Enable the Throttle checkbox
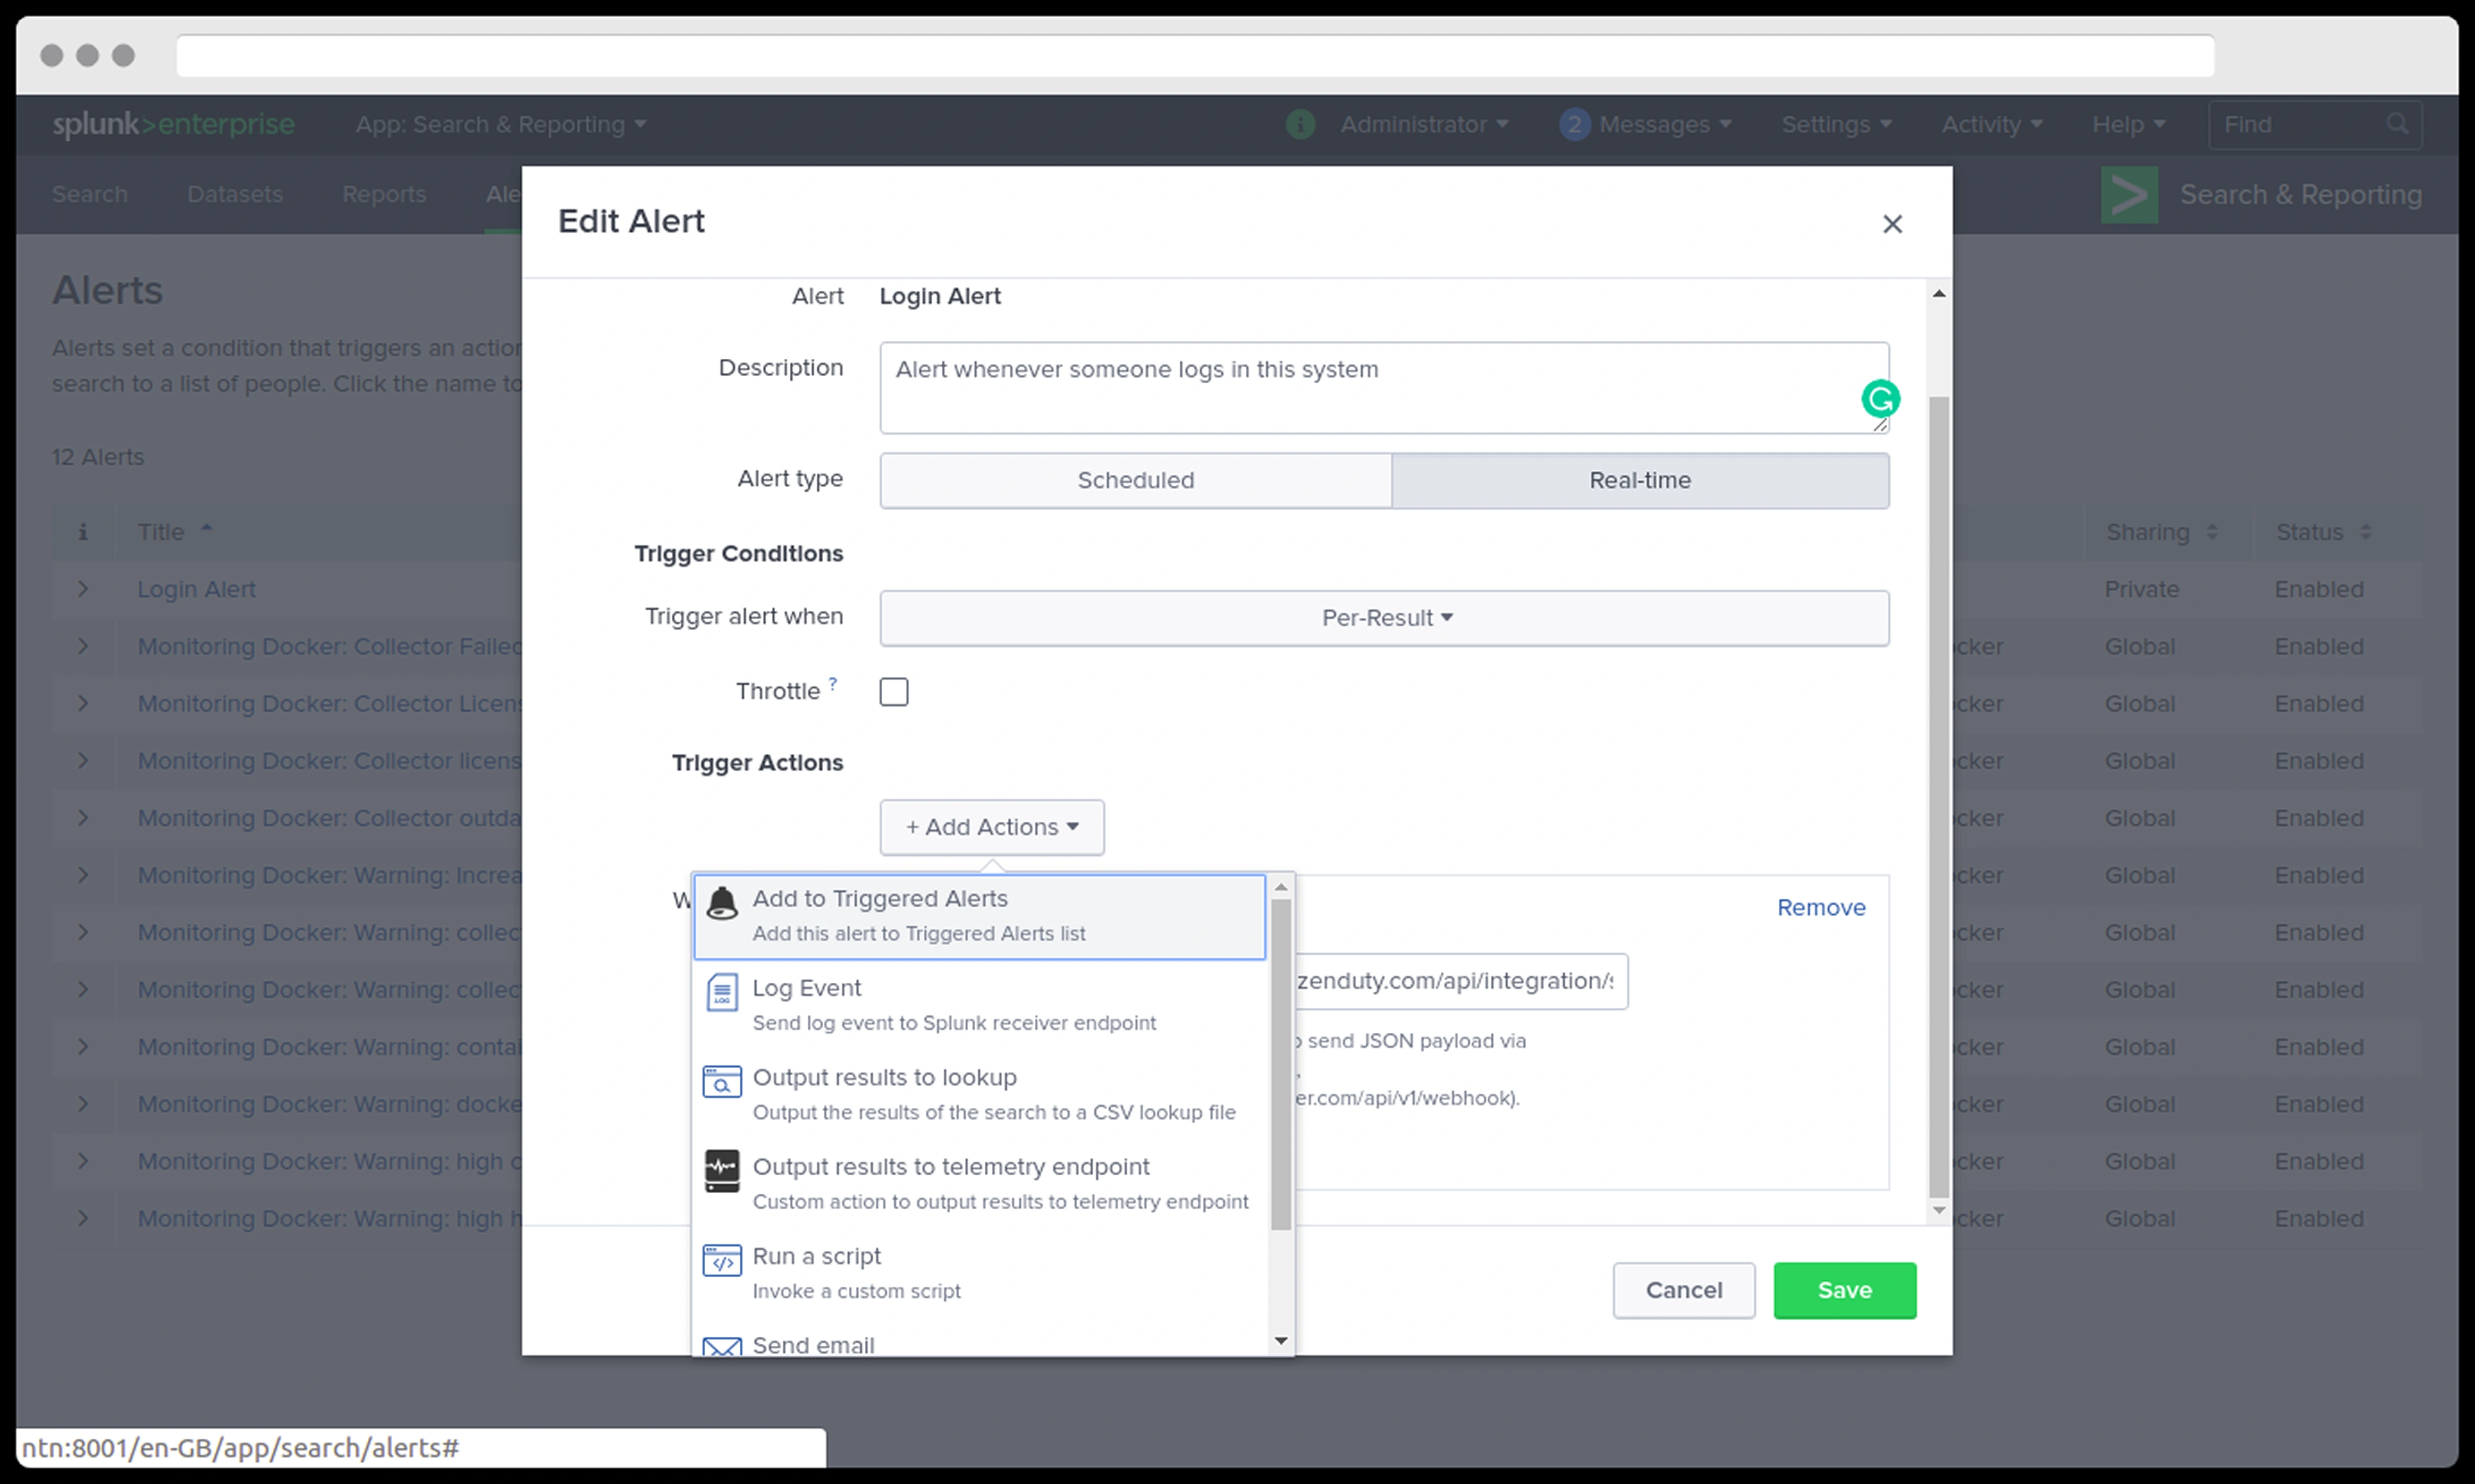Image resolution: width=2475 pixels, height=1484 pixels. point(894,692)
